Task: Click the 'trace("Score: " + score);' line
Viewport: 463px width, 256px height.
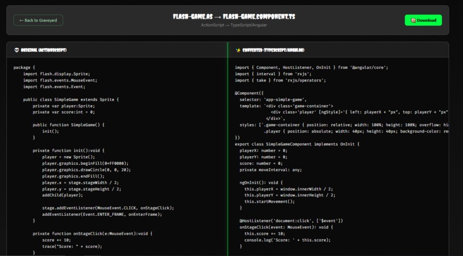Action: (72, 246)
